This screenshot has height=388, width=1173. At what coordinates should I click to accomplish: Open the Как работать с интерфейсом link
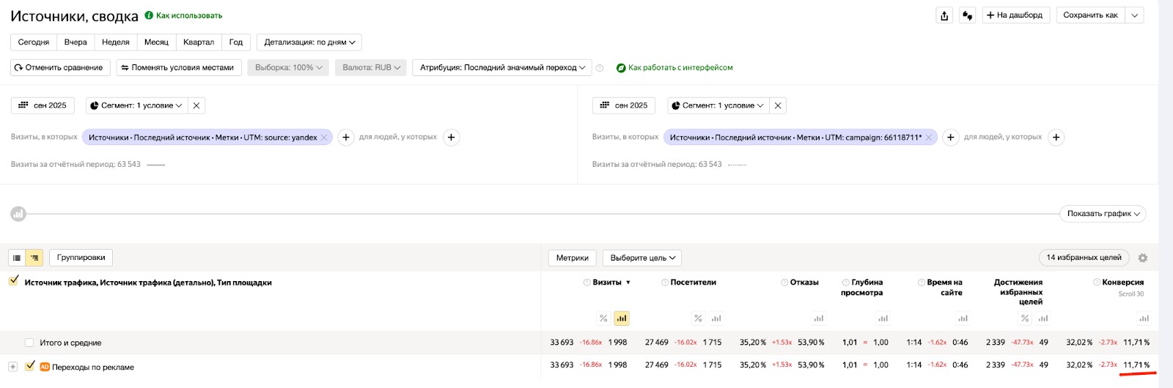(680, 67)
